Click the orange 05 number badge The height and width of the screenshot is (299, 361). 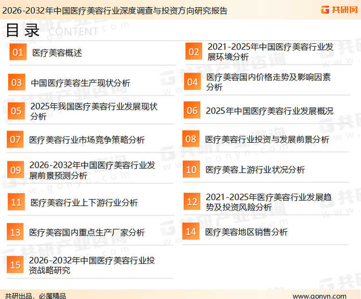tap(16, 111)
